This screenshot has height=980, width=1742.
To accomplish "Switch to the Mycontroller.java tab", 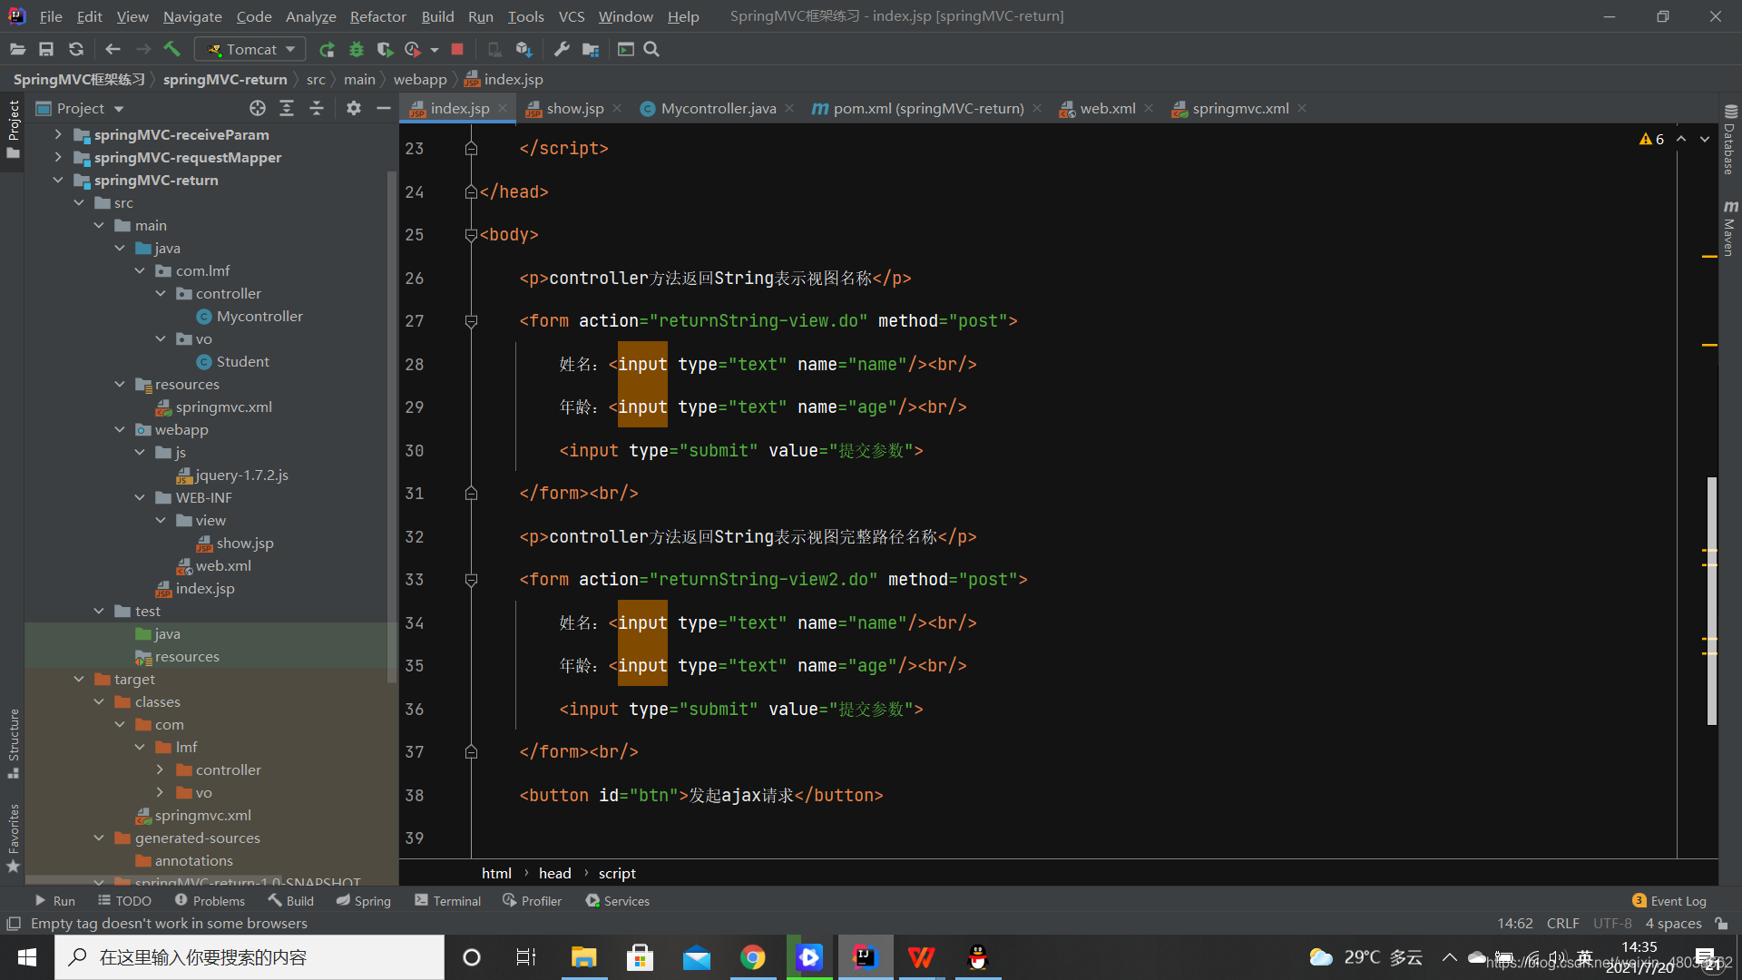I will 718,108.
